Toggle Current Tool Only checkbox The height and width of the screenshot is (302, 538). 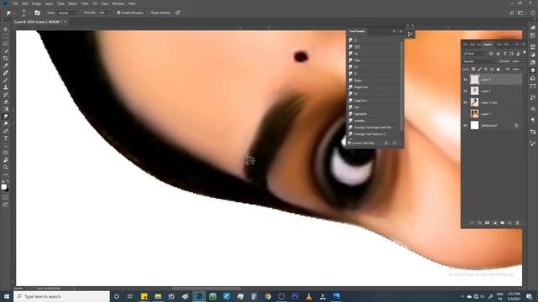point(350,143)
